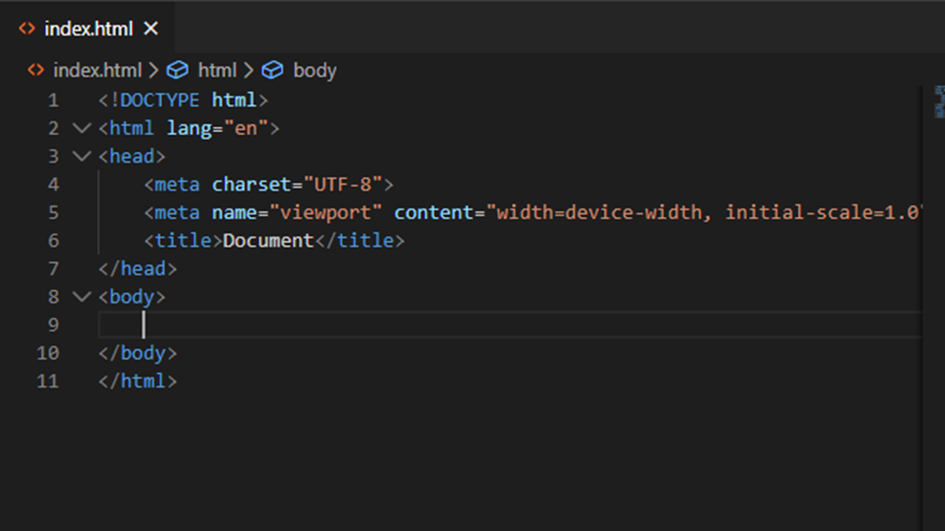Collapse the body element fold arrow
Image resolution: width=945 pixels, height=531 pixels.
point(81,297)
